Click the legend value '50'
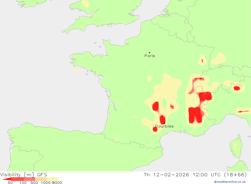The height and width of the screenshot is (184, 251). point(10,183)
